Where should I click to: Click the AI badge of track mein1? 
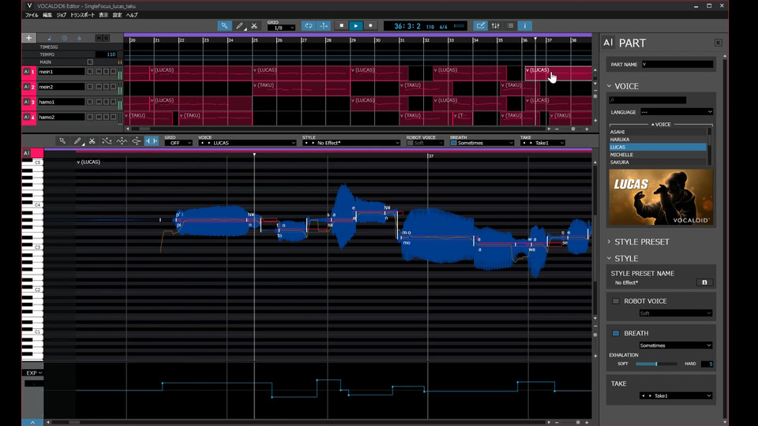(x=27, y=72)
